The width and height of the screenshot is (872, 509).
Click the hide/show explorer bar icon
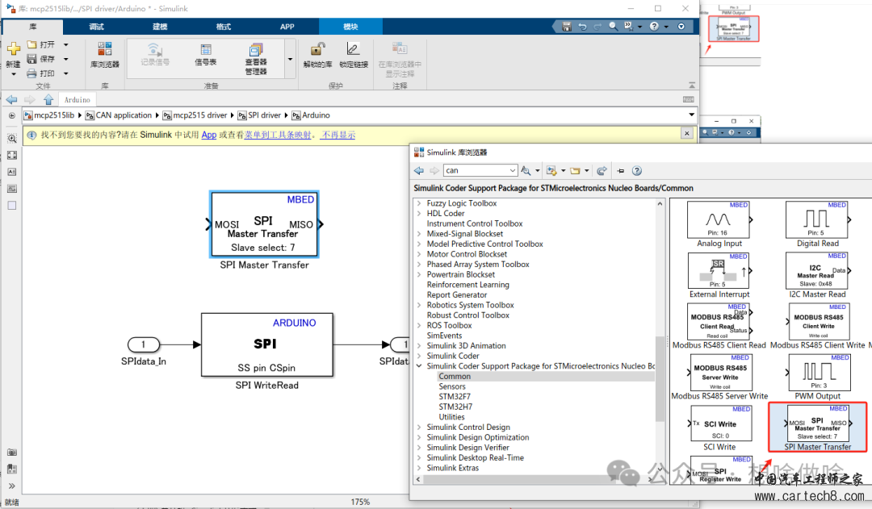(x=11, y=115)
